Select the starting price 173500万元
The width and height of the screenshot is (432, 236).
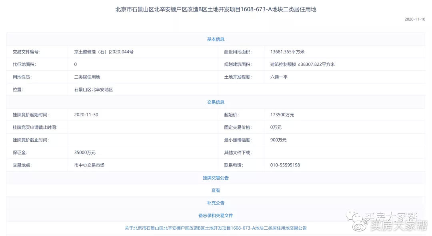click(x=282, y=115)
